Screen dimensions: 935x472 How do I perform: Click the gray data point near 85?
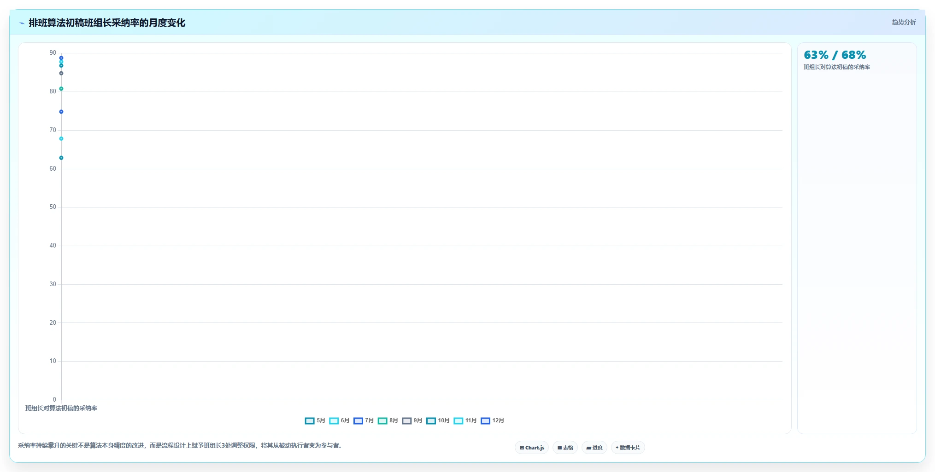[61, 74]
